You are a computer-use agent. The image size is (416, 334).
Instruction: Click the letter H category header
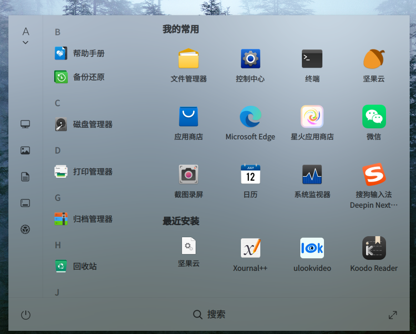point(57,245)
